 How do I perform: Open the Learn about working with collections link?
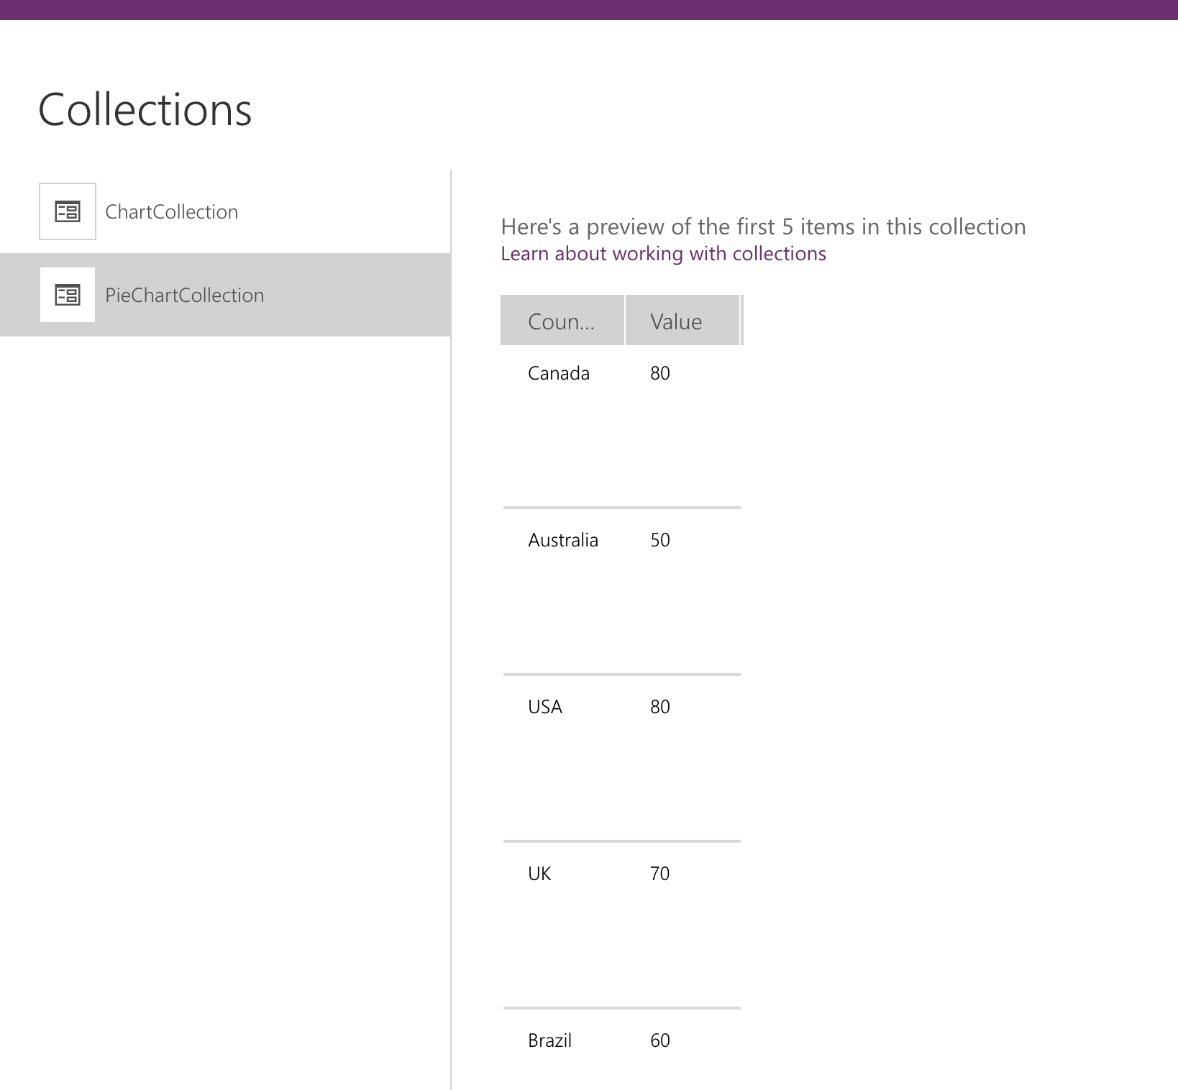[662, 253]
